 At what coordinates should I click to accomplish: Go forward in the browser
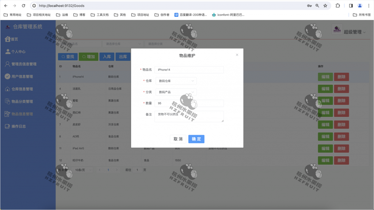15,5
